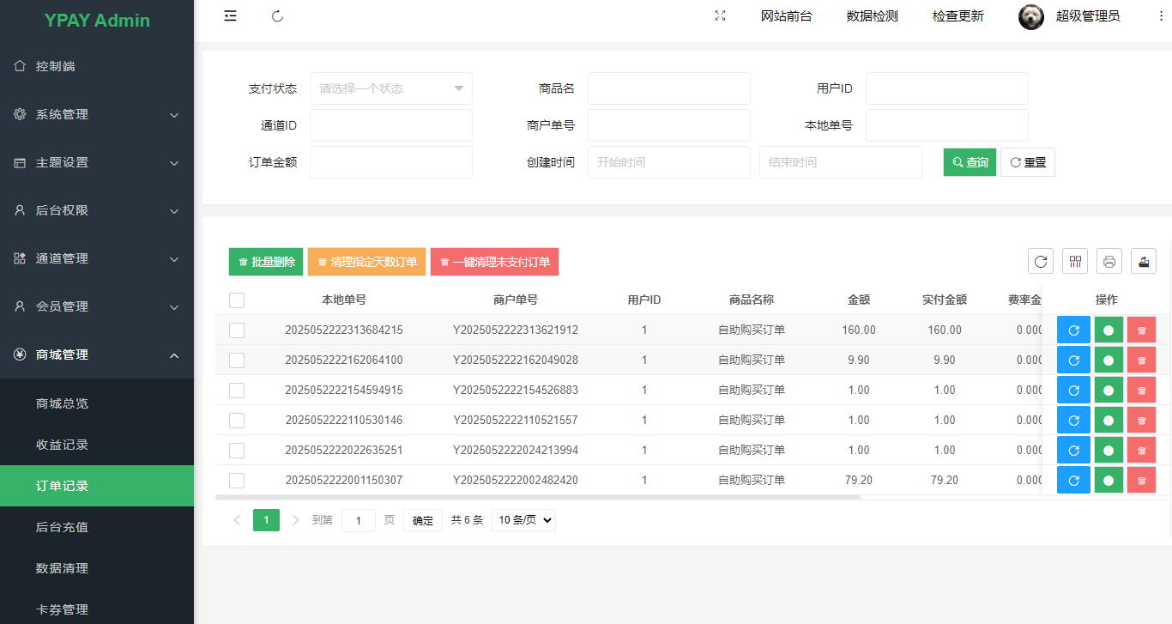Click the print icon above the table
The height and width of the screenshot is (624, 1172).
coord(1109,261)
